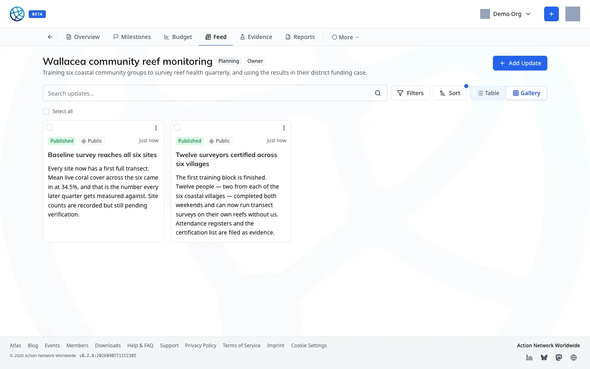The width and height of the screenshot is (590, 369).
Task: Click Public badge on Twelve surveyors card
Action: tap(220, 141)
